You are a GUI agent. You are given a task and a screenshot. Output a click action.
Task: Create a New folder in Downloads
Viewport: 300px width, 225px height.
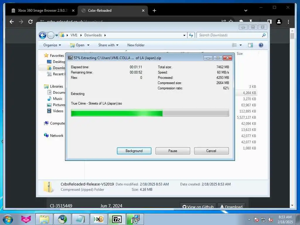point(136,45)
